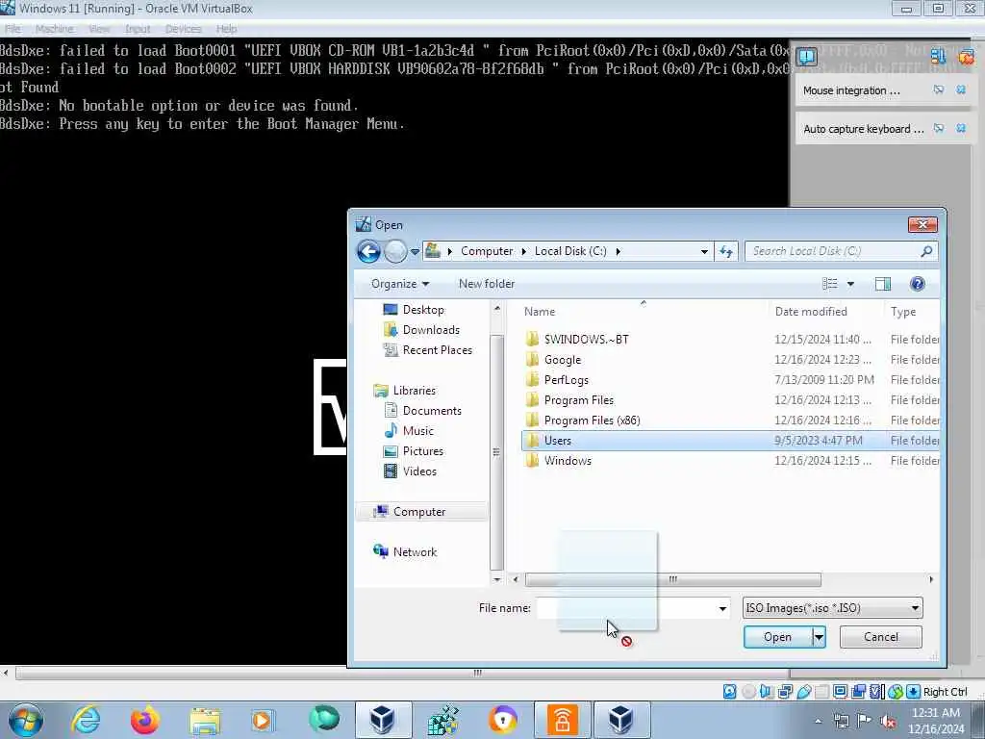This screenshot has width=985, height=739.
Task: Open the View menu
Action: tap(99, 29)
